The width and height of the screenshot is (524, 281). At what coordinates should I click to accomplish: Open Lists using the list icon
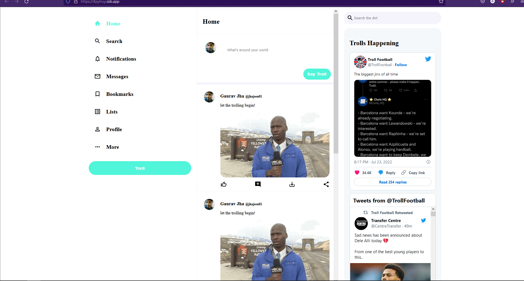coord(98,112)
